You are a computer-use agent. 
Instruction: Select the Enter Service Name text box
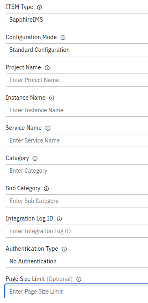tap(77, 140)
